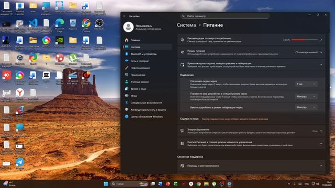335x188 pixels.
Task: Open the taskbar clock and date
Action: (x=327, y=184)
